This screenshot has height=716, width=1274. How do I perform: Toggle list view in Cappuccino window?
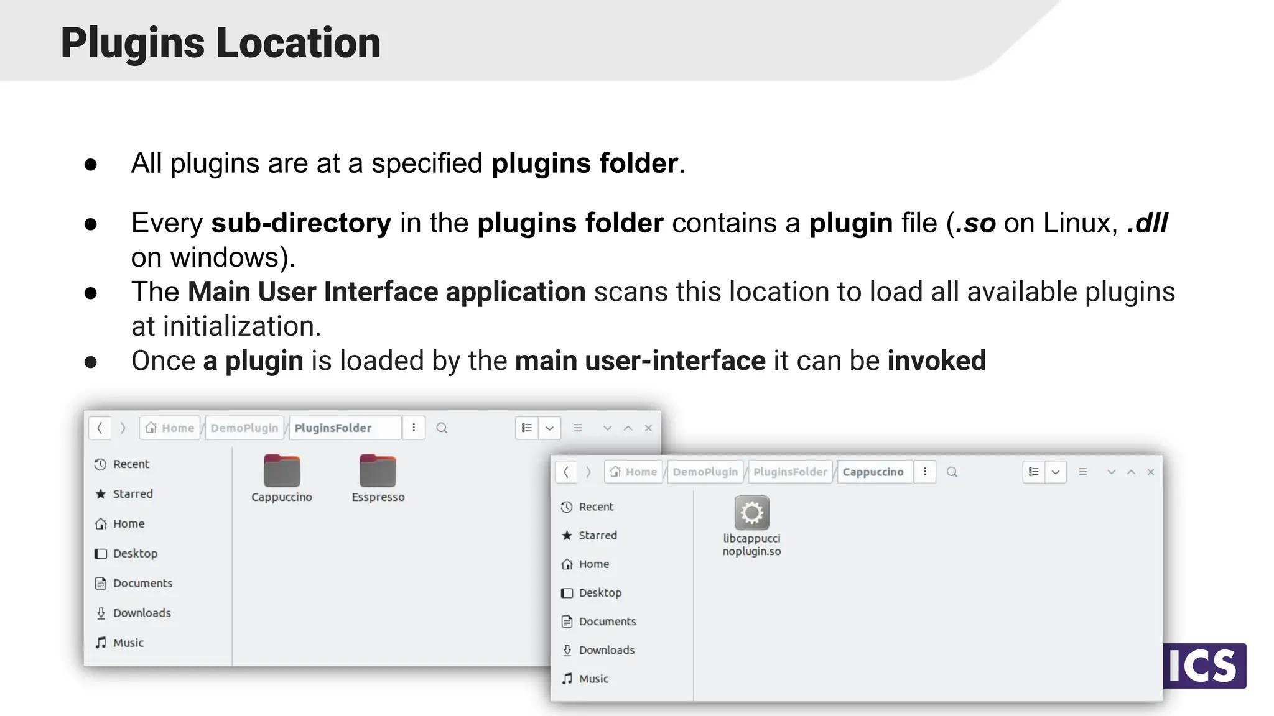1034,472
